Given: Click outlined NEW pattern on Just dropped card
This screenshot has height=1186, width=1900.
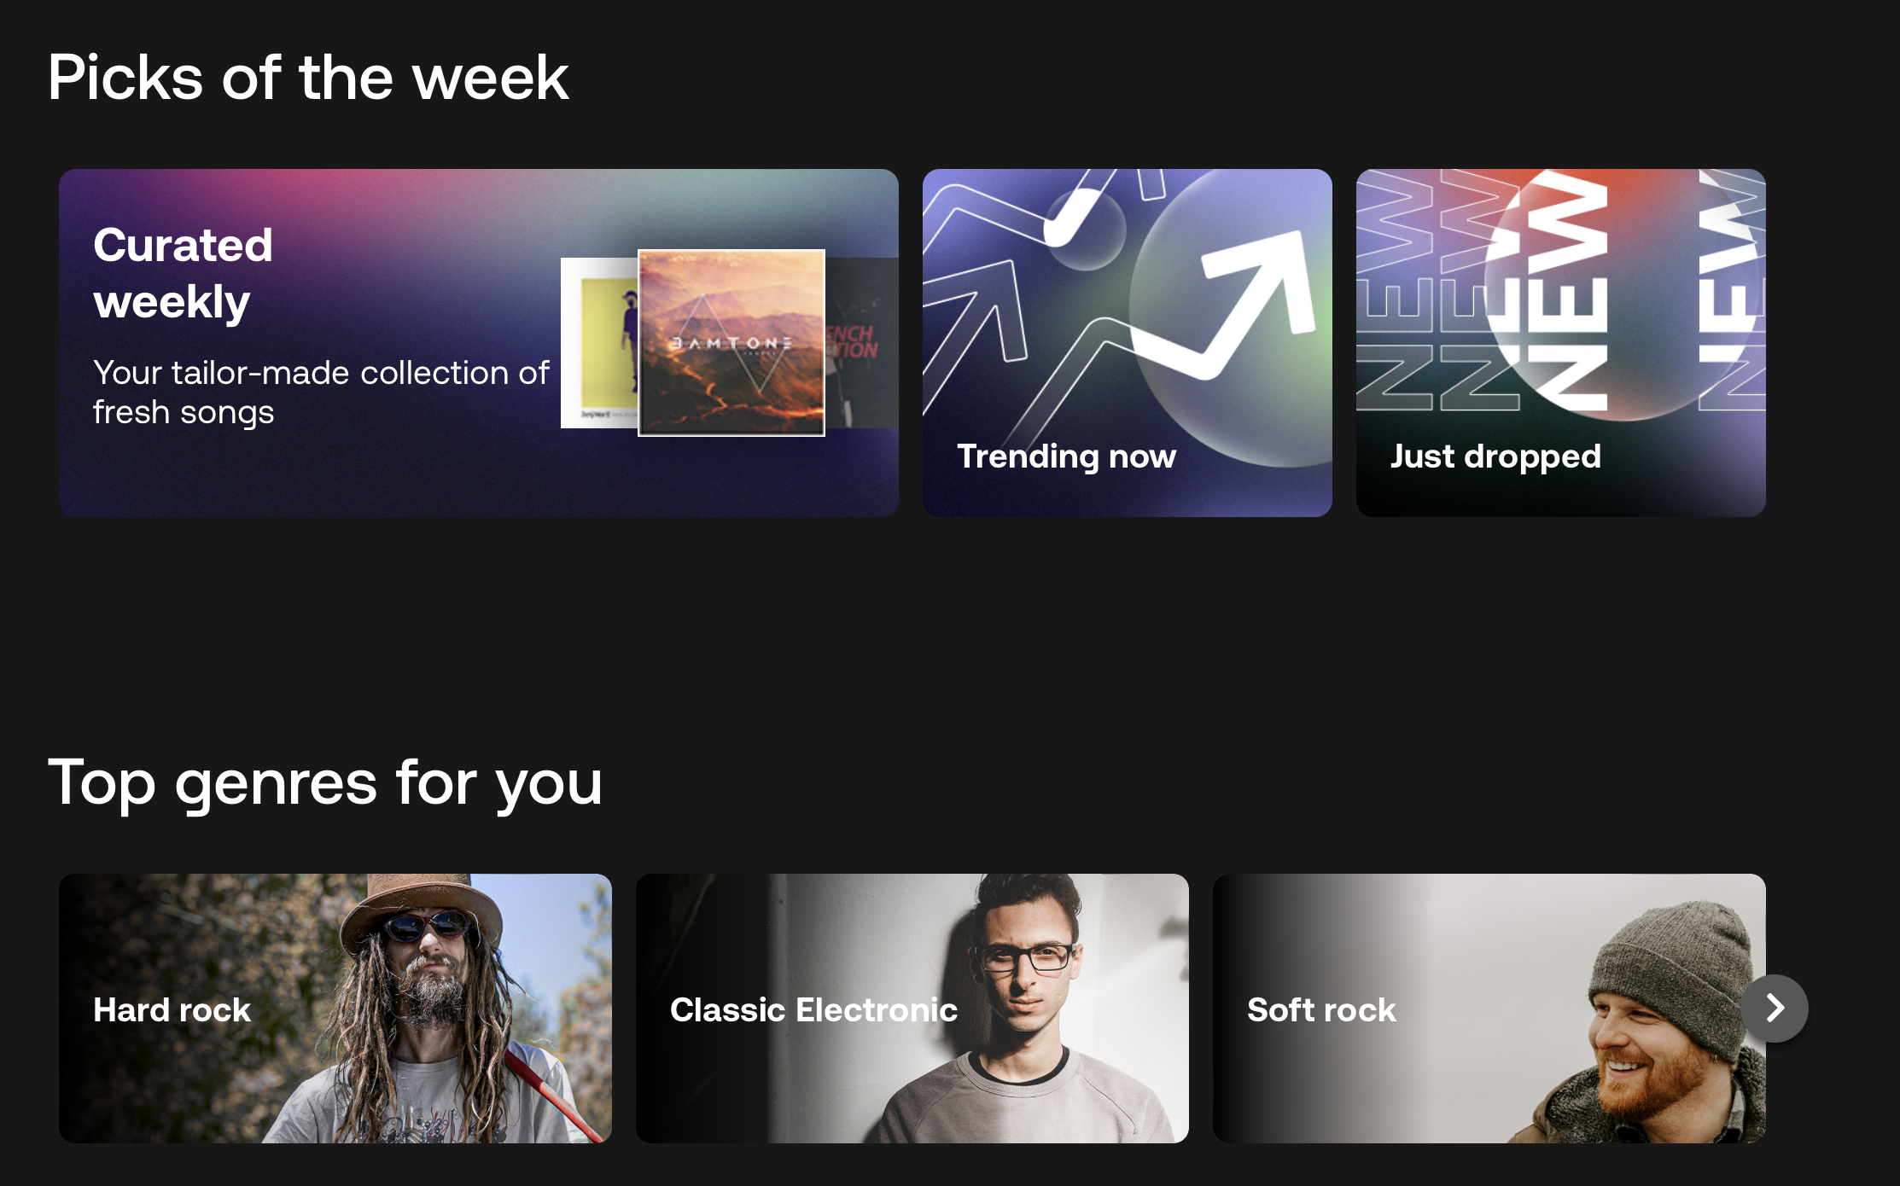Looking at the screenshot, I should 1438,290.
